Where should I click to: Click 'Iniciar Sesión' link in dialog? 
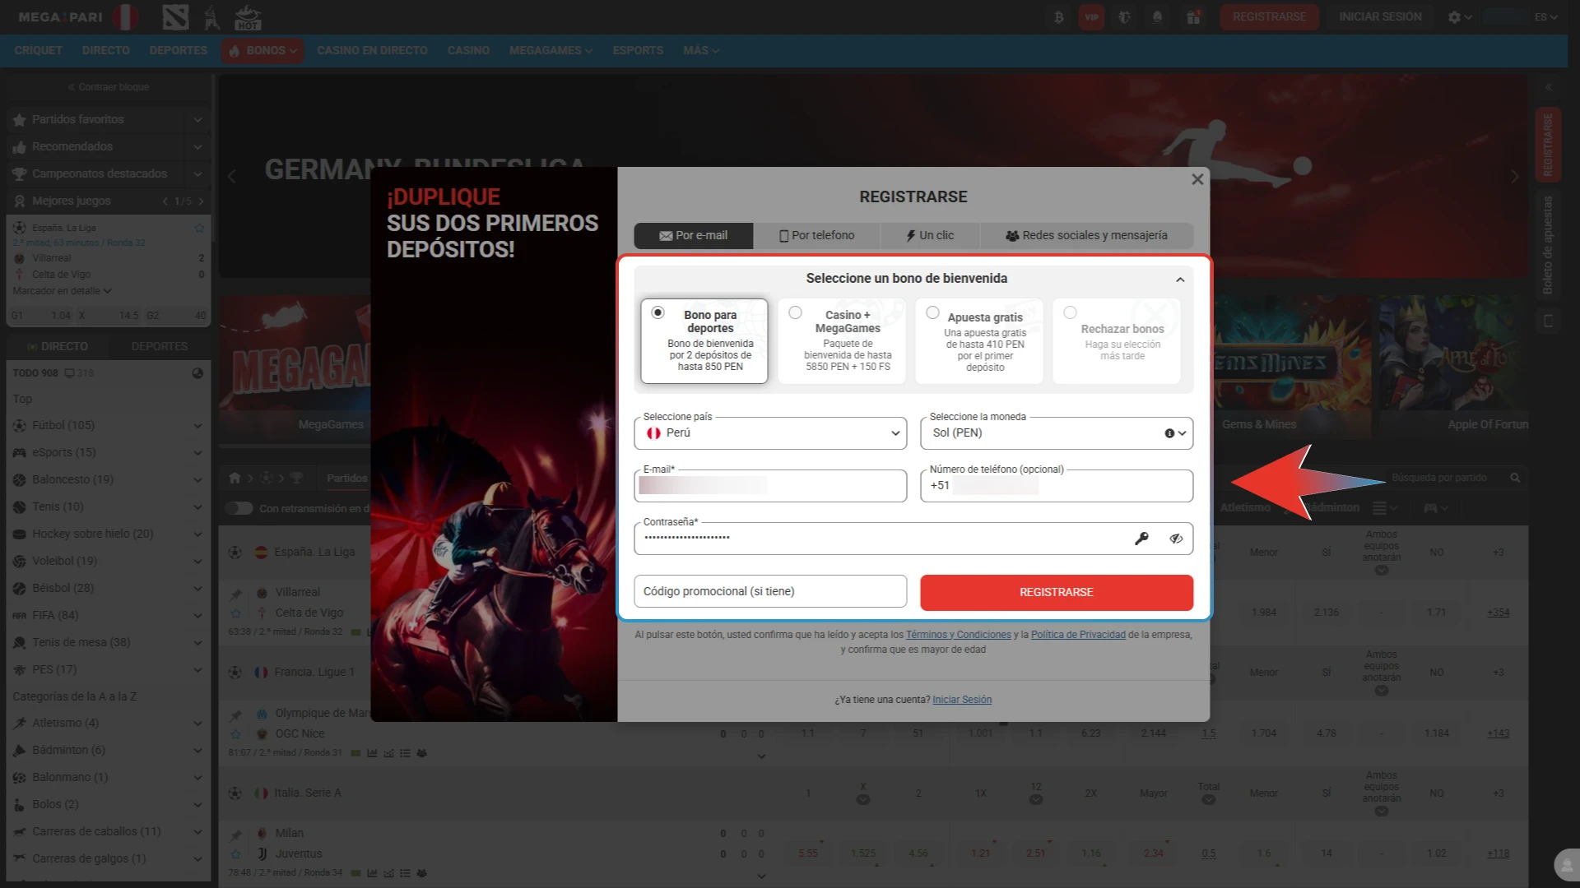click(x=962, y=700)
